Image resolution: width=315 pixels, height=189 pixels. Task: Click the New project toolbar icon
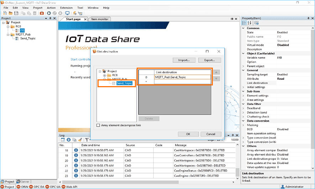tap(5, 13)
